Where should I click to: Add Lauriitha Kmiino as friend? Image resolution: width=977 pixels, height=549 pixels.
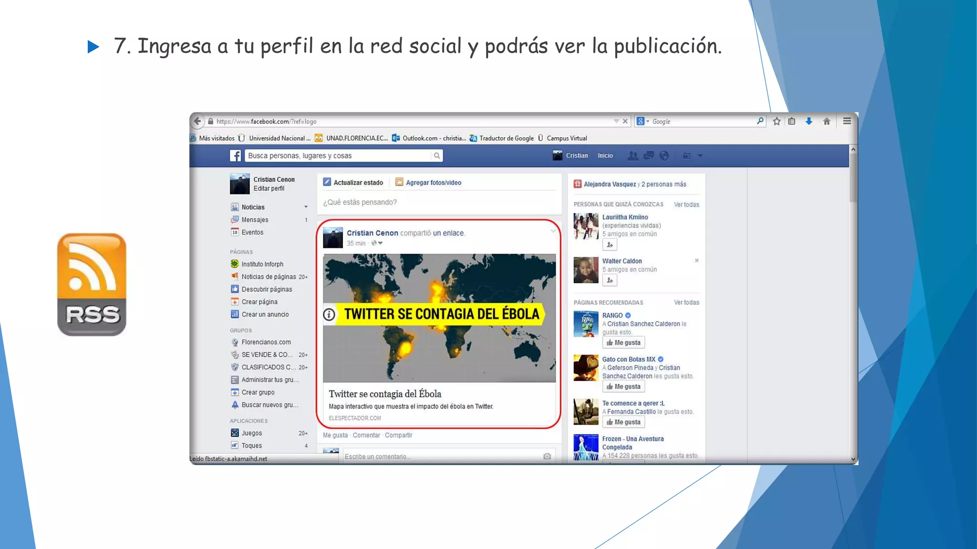click(610, 245)
